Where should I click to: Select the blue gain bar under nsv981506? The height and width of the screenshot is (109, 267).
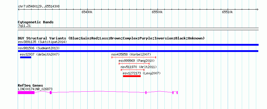click(138, 51)
